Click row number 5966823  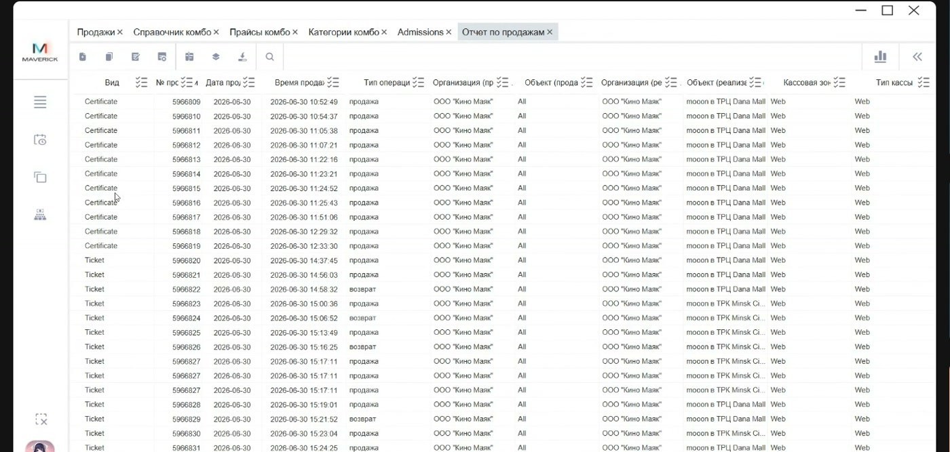coord(187,304)
